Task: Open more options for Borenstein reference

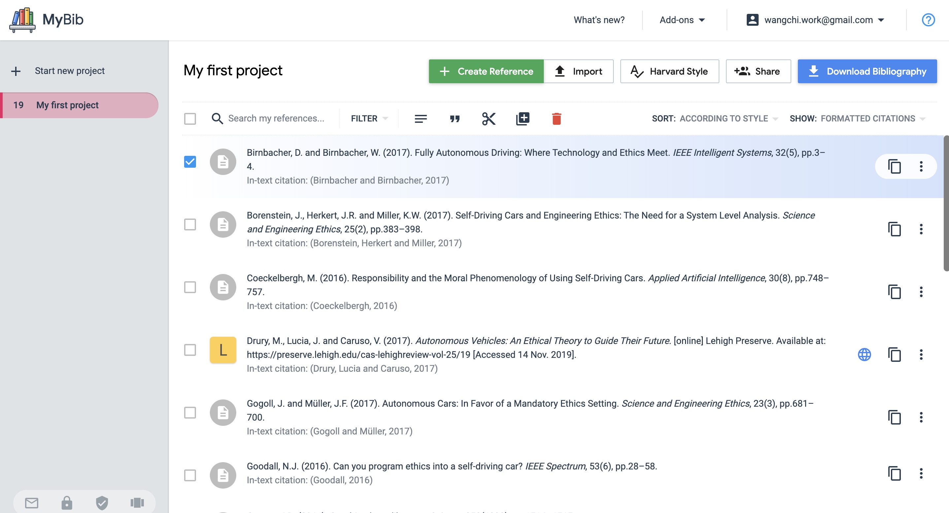Action: (921, 229)
